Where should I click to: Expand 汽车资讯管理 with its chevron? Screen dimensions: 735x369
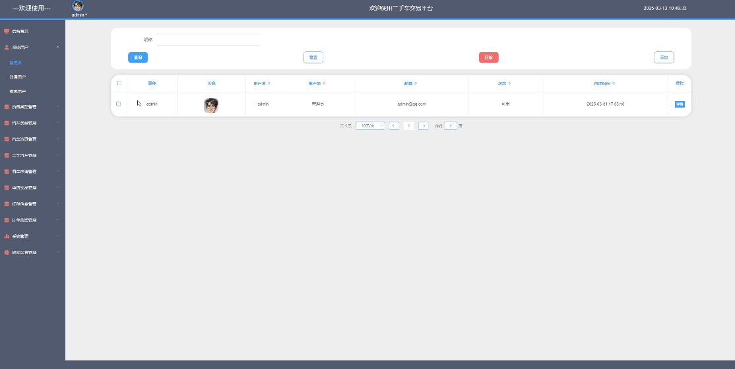57,139
